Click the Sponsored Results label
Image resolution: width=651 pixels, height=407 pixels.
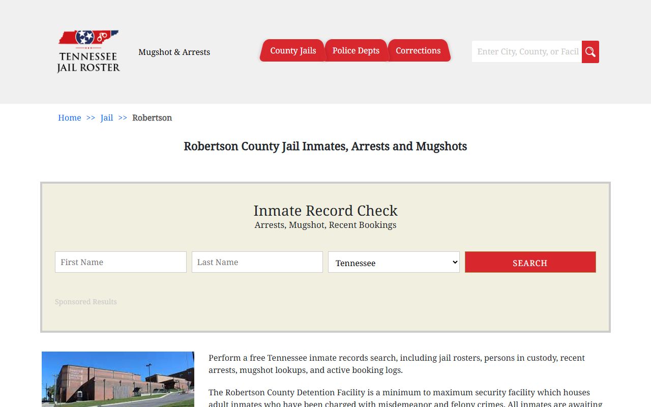(86, 302)
